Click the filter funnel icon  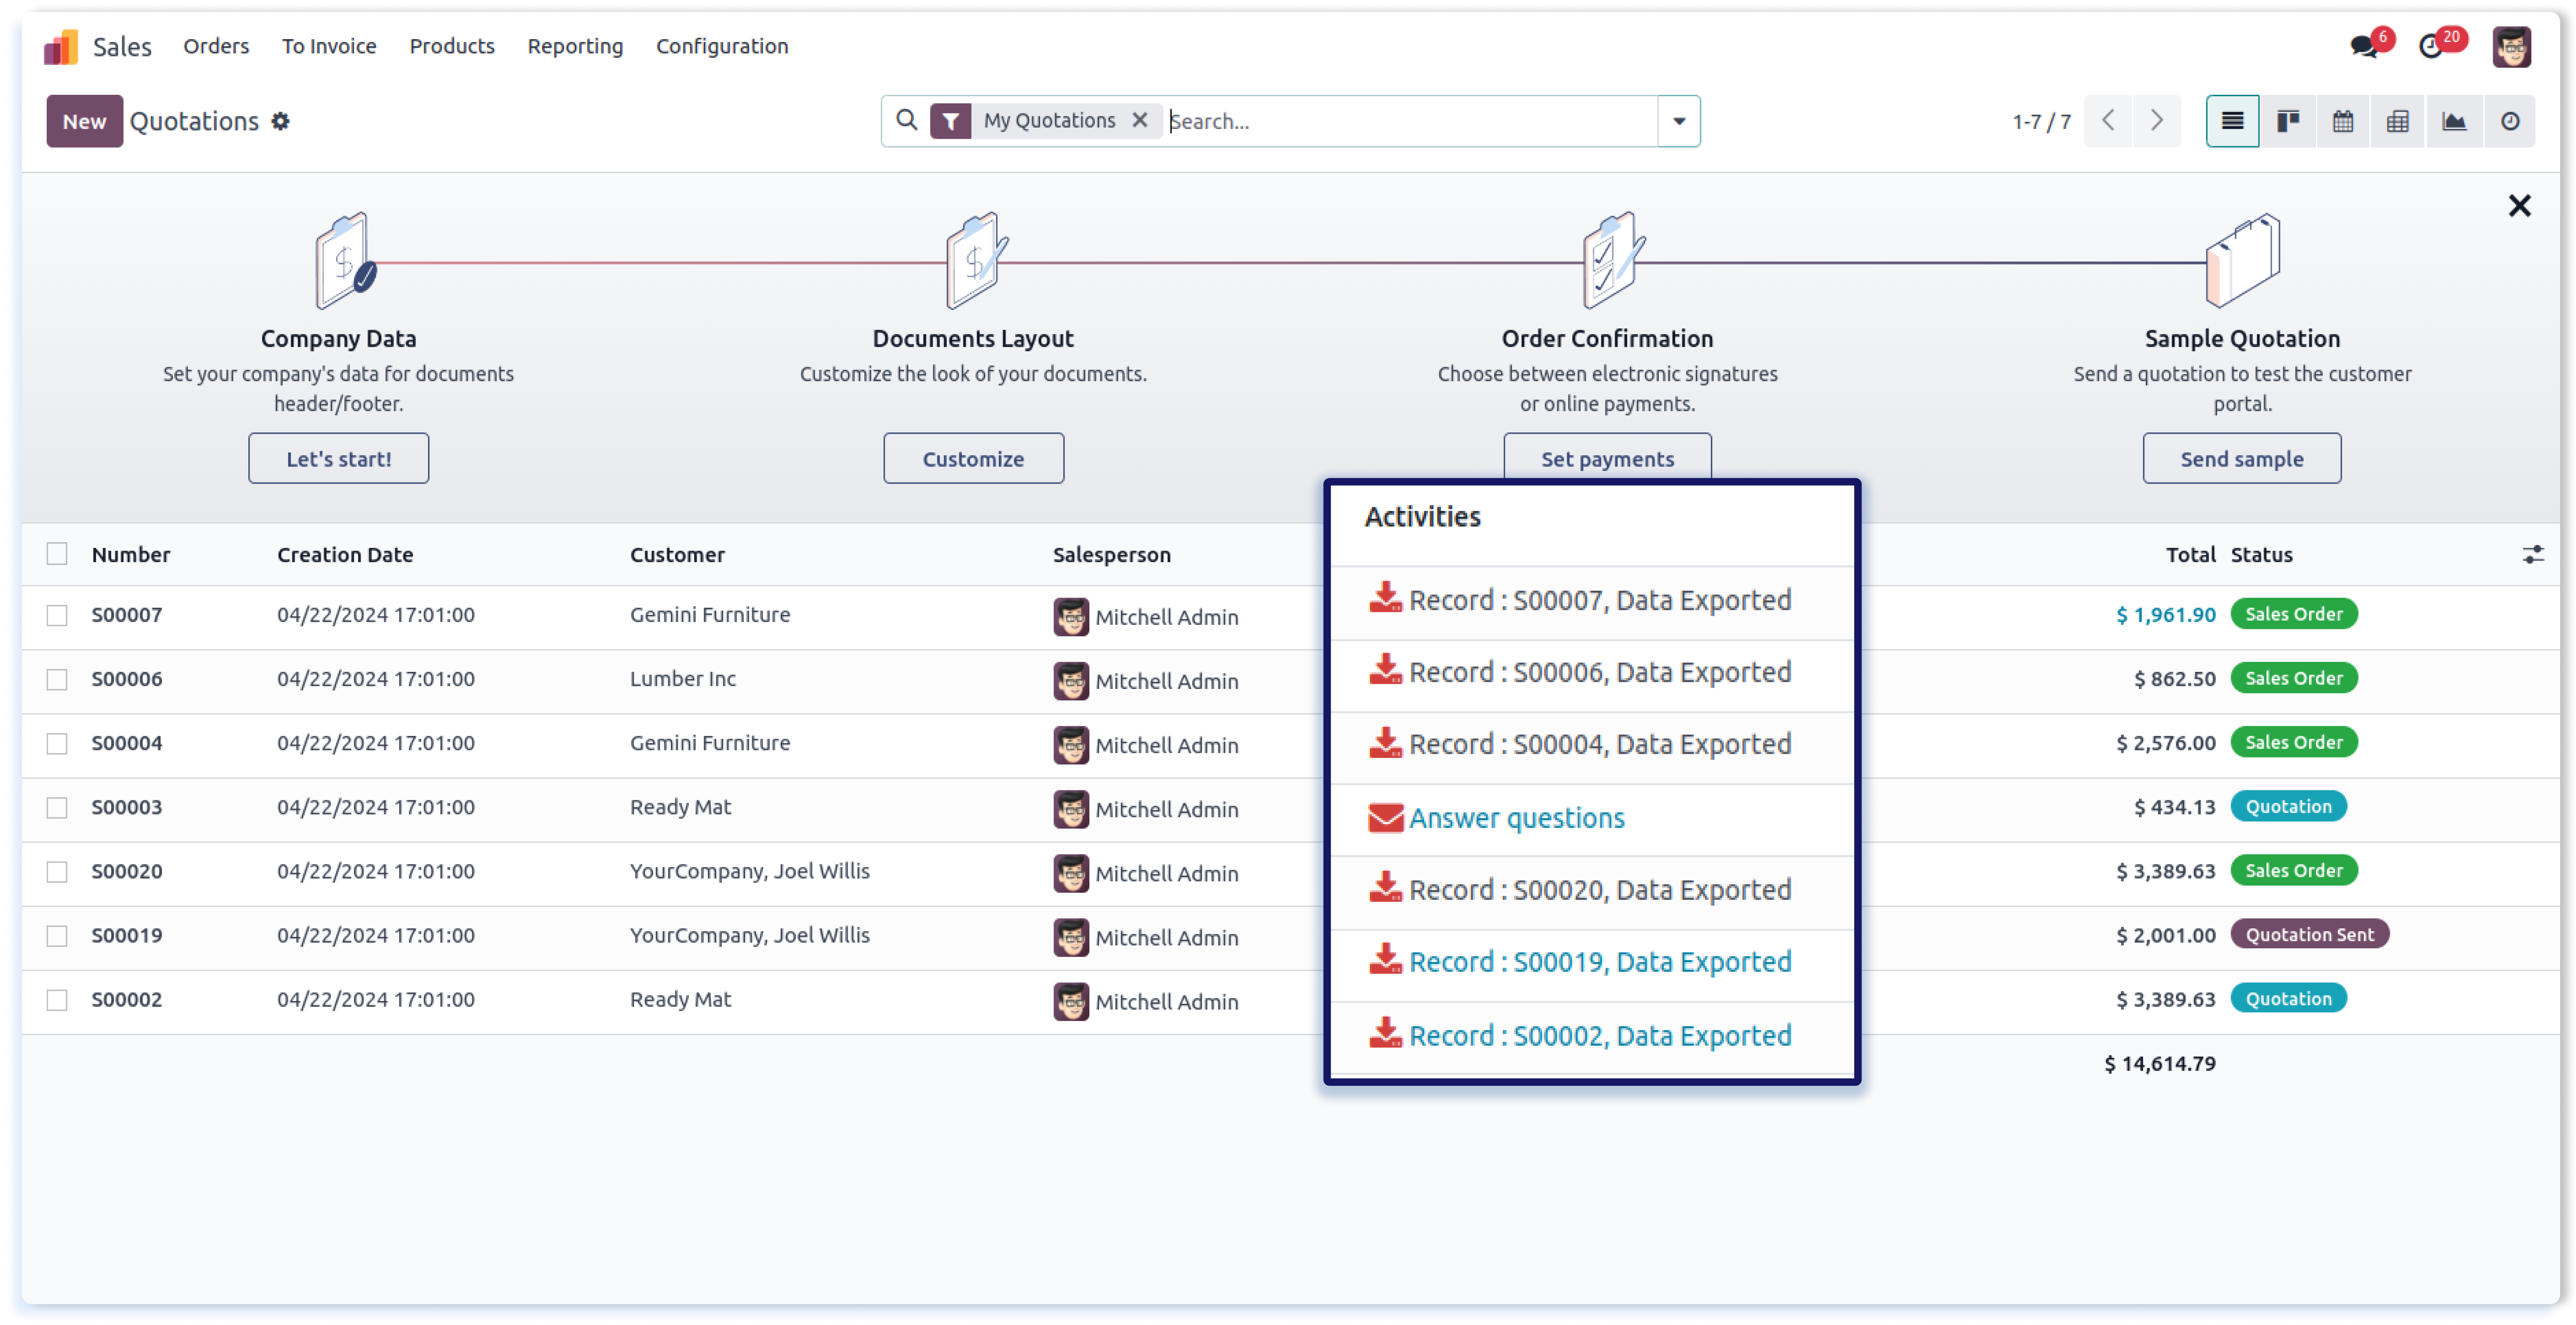(951, 121)
